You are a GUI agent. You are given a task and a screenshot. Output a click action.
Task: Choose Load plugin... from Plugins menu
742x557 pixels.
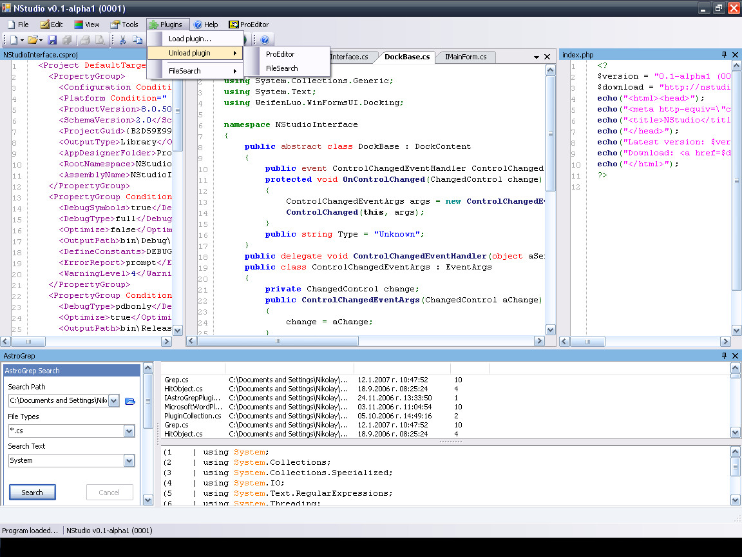point(195,39)
